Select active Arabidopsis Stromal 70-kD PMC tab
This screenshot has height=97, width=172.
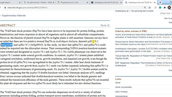point(140,2)
